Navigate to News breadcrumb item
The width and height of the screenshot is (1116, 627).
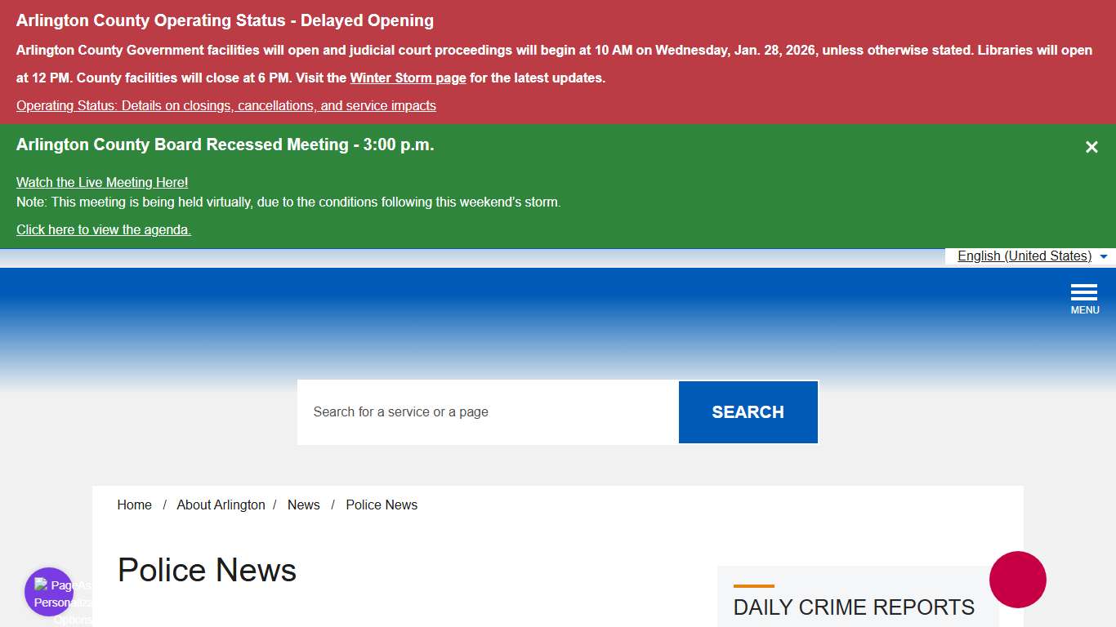pos(303,505)
